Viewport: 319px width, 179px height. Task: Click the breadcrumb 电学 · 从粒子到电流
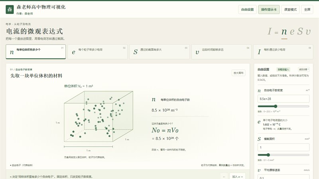[x=18, y=24]
